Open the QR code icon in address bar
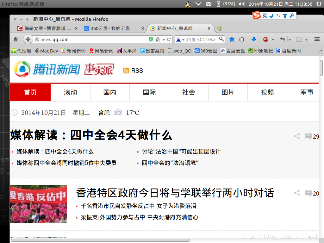Screen dimensions: 324x243 click(158, 39)
